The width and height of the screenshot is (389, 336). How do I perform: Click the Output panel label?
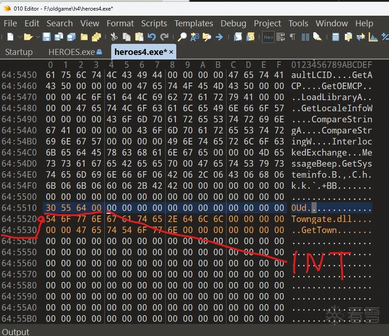pos(15,332)
